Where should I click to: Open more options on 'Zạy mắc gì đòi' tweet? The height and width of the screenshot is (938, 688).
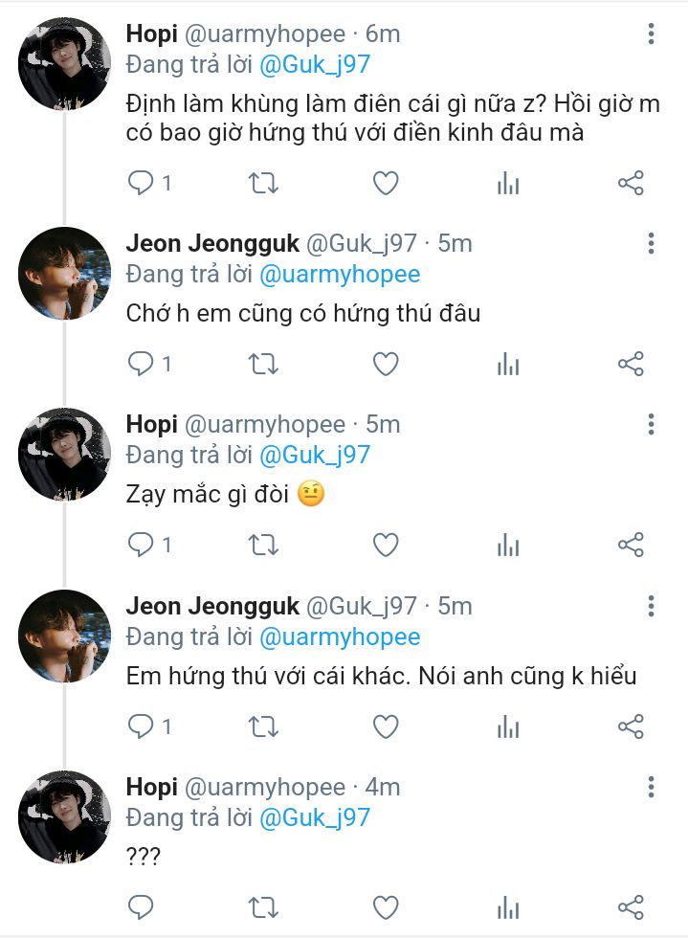(652, 425)
